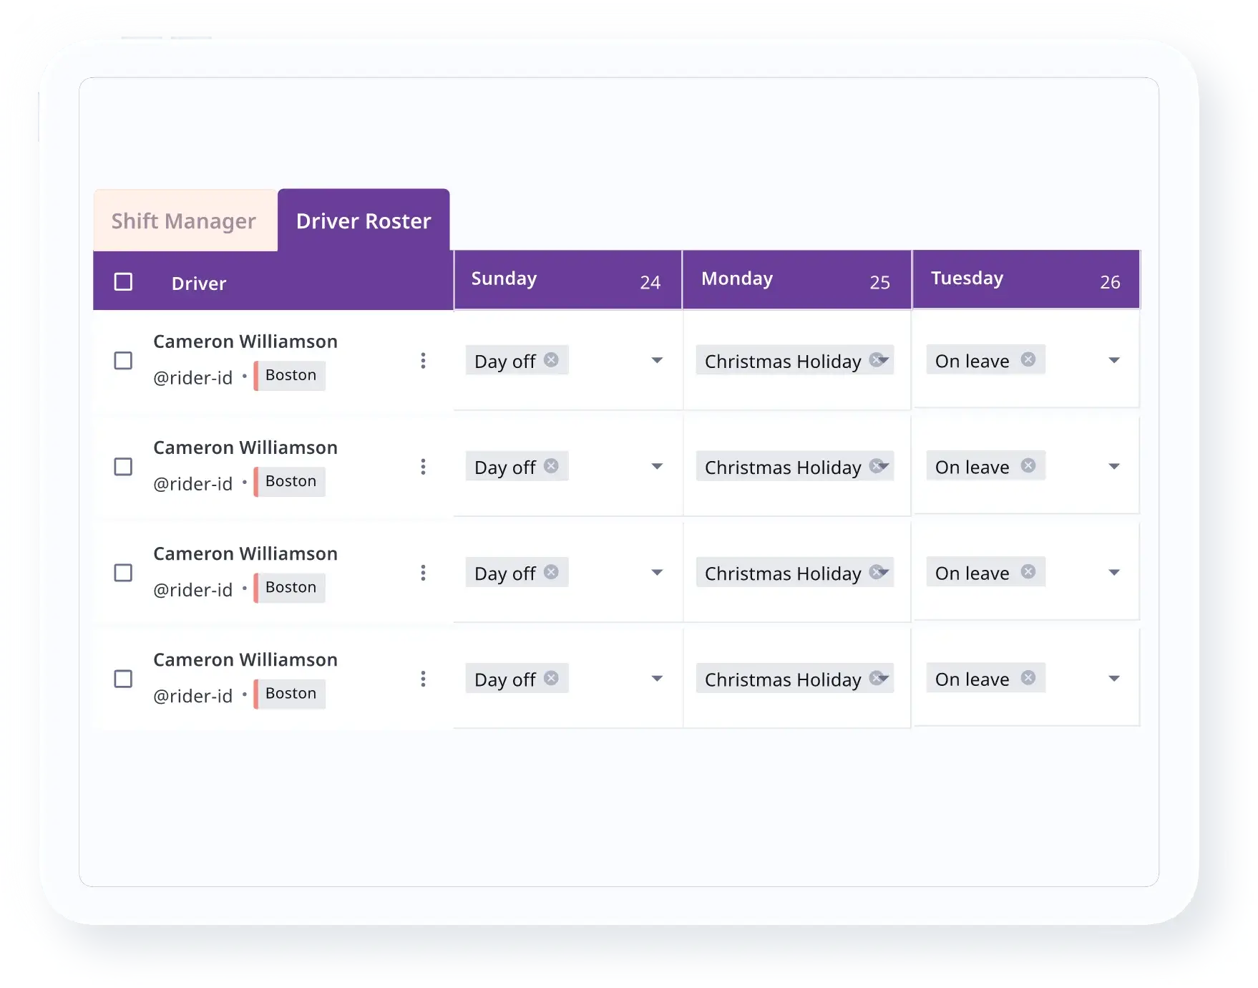The width and height of the screenshot is (1258, 988).
Task: Open the three-dot menu for the fourth driver row
Action: pos(423,679)
